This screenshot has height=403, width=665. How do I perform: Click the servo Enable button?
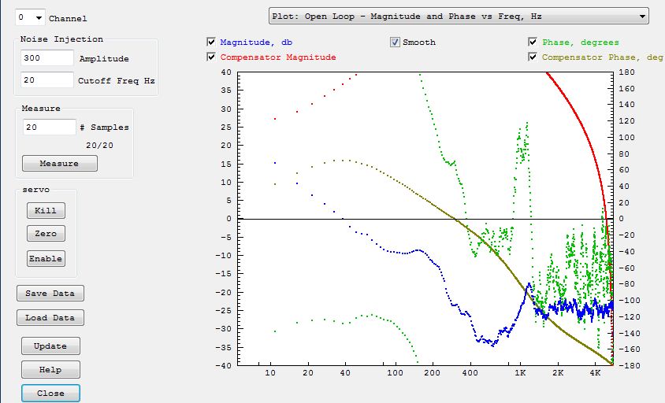(x=46, y=259)
